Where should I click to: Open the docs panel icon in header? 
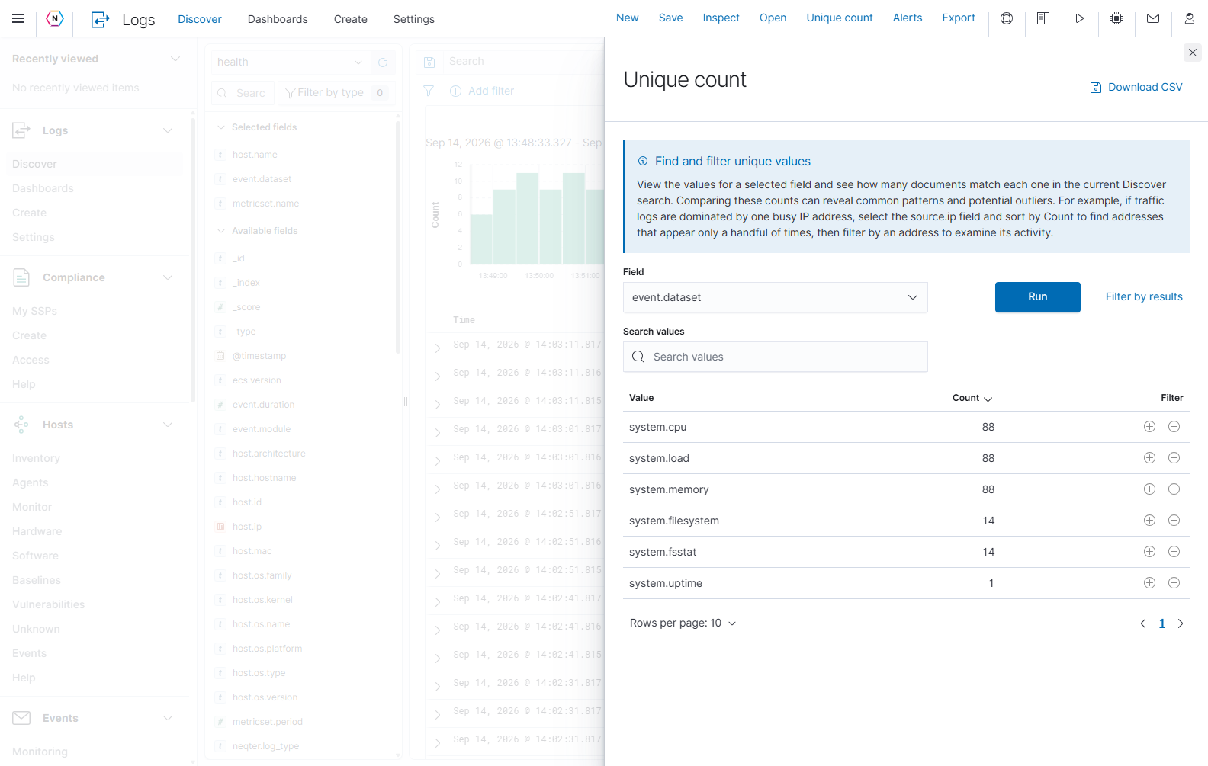1043,18
